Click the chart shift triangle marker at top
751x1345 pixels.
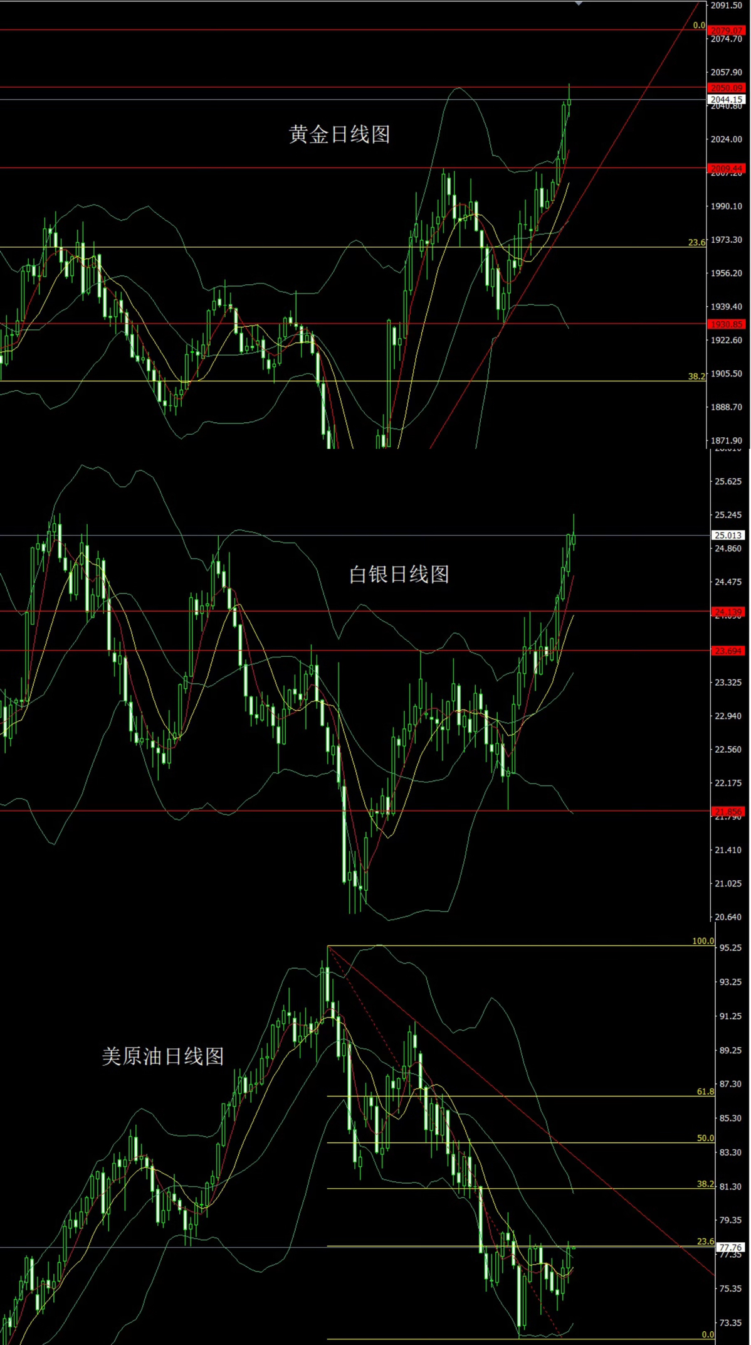pos(579,3)
